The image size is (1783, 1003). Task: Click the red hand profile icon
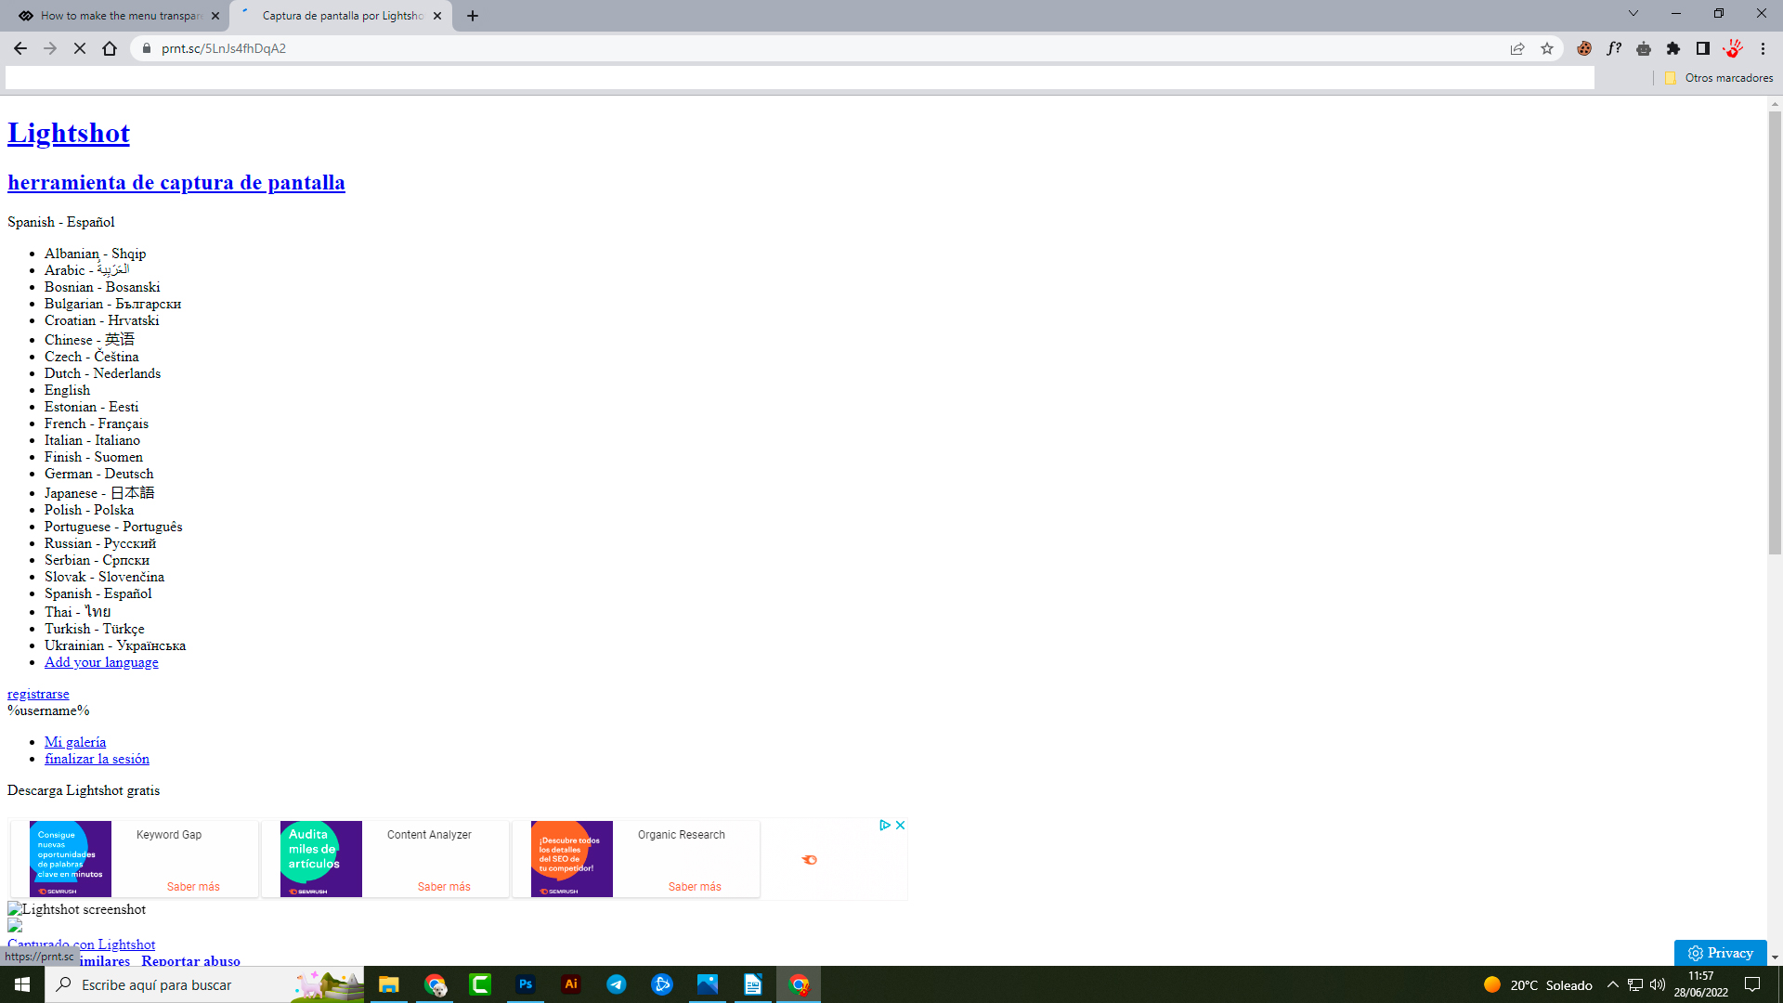pos(1733,48)
